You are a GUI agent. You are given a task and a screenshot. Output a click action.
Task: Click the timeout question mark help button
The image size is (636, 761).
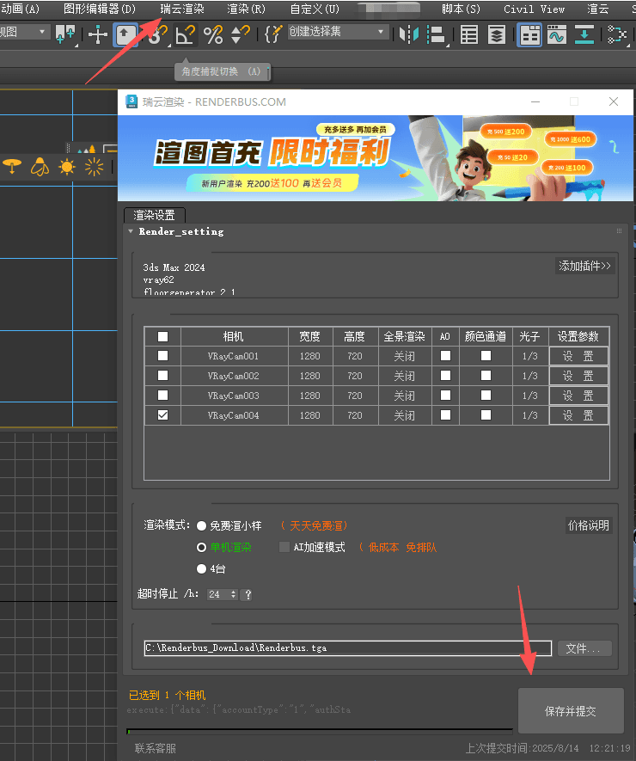coord(248,594)
